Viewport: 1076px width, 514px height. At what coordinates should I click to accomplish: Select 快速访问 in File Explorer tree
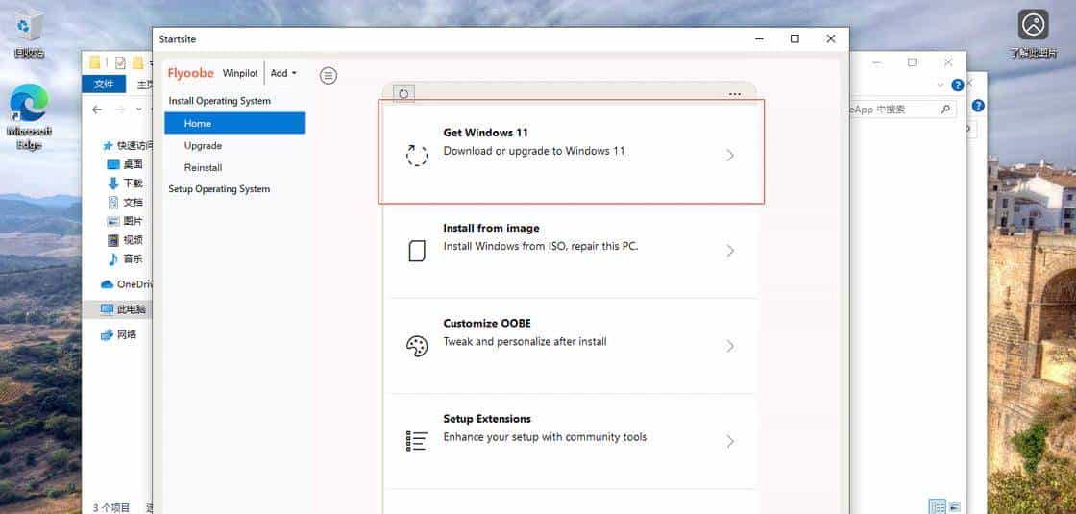point(127,145)
